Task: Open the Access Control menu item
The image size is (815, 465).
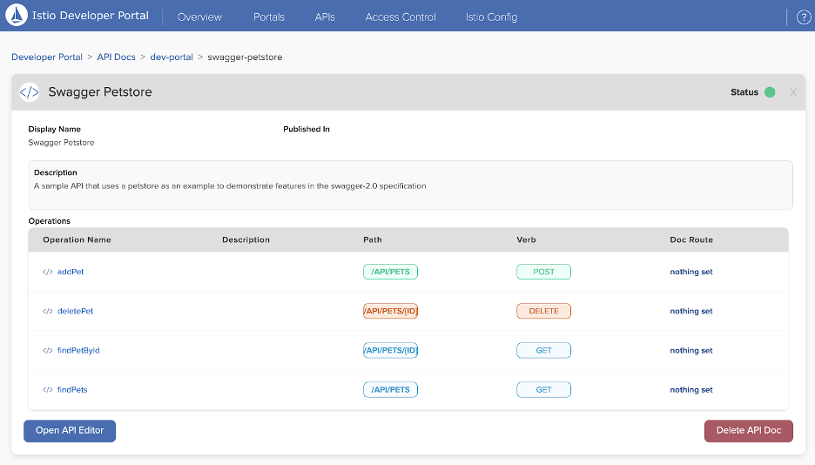Action: tap(401, 17)
